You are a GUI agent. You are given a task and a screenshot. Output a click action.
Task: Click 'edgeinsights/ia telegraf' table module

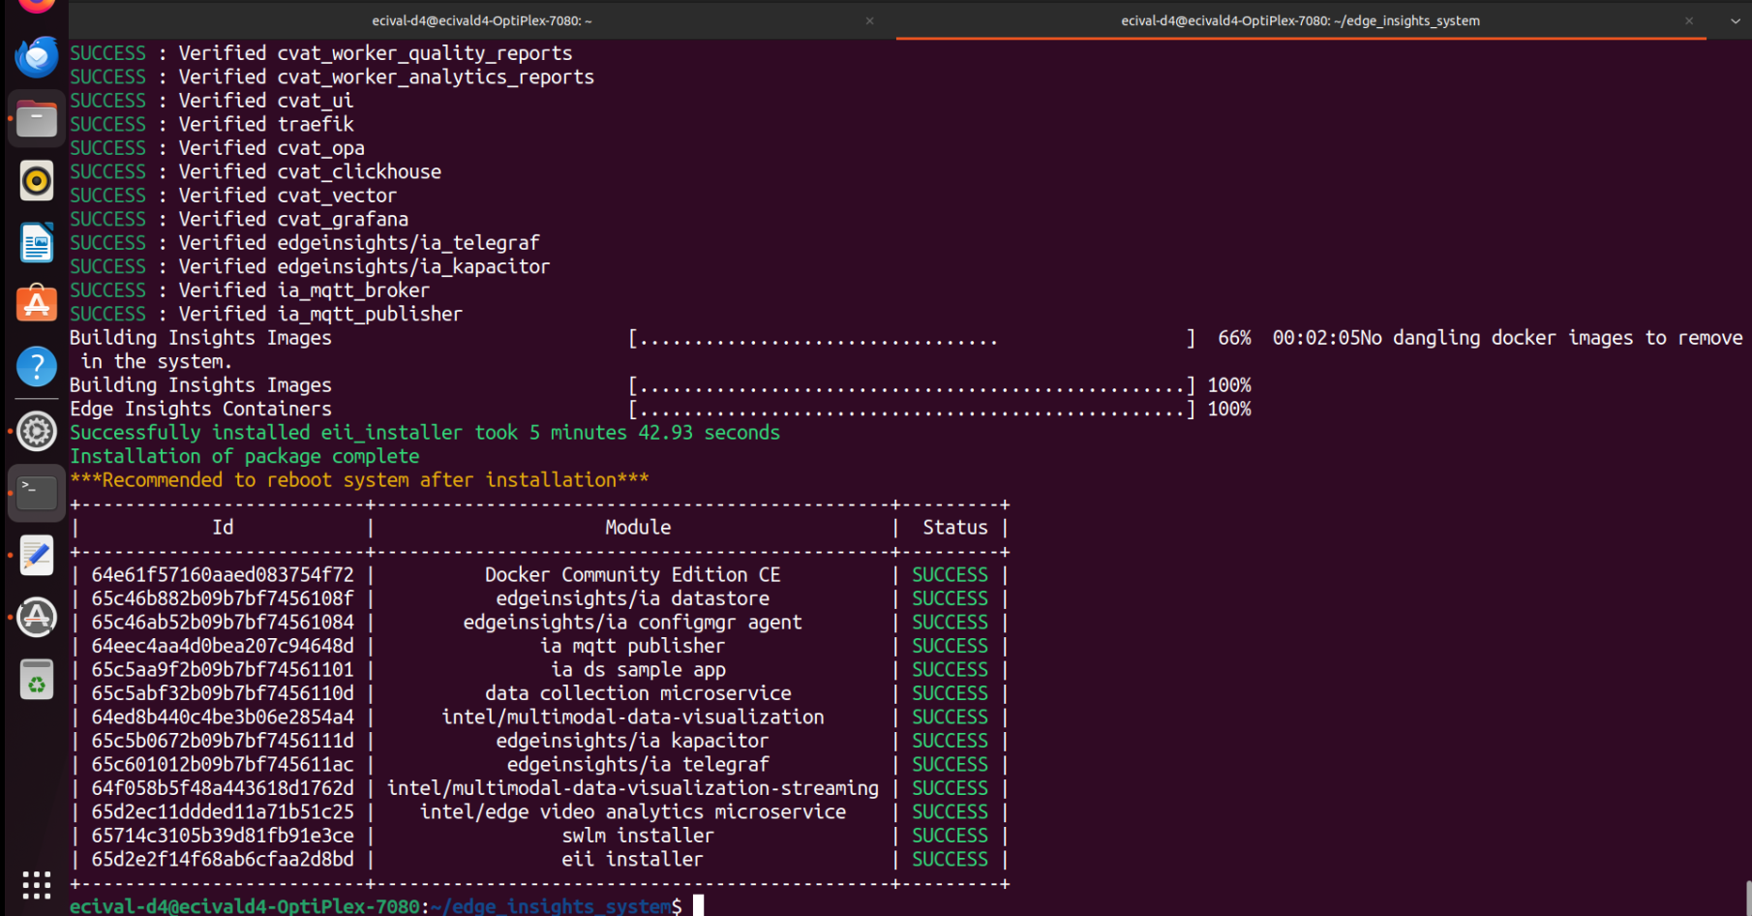tap(638, 765)
